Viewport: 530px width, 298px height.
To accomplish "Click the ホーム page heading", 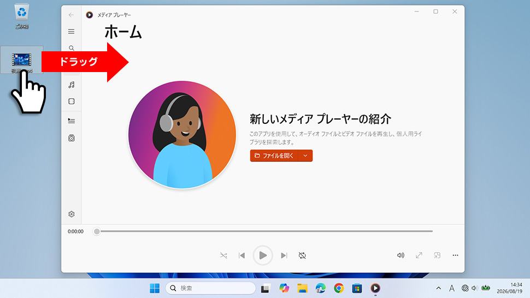I will [123, 32].
